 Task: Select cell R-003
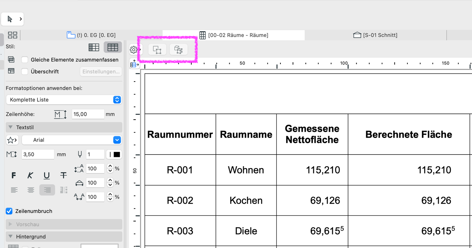180,231
